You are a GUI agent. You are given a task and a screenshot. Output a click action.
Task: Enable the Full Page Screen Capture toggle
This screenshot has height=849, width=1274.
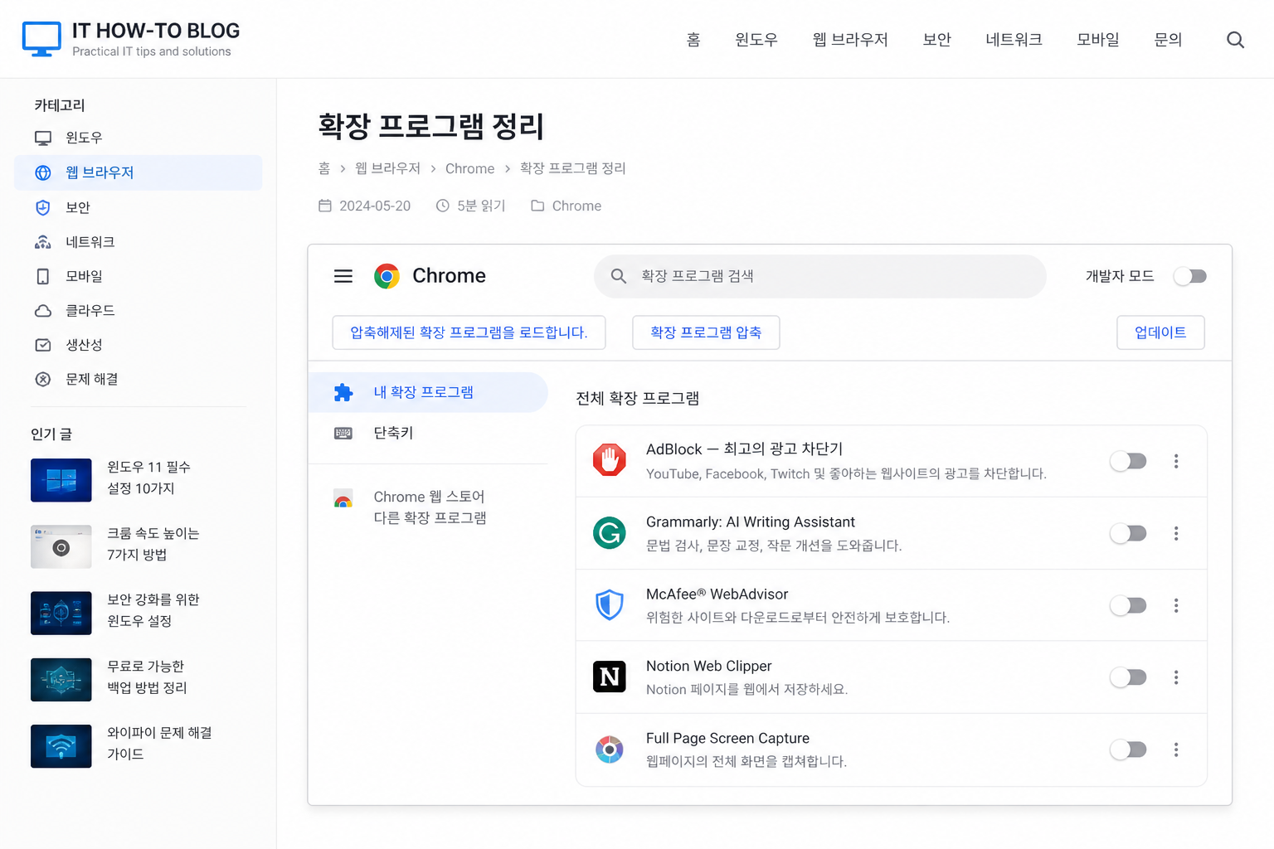[1129, 750]
